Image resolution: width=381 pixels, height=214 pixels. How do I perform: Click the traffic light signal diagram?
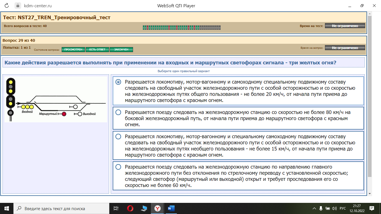56,99
